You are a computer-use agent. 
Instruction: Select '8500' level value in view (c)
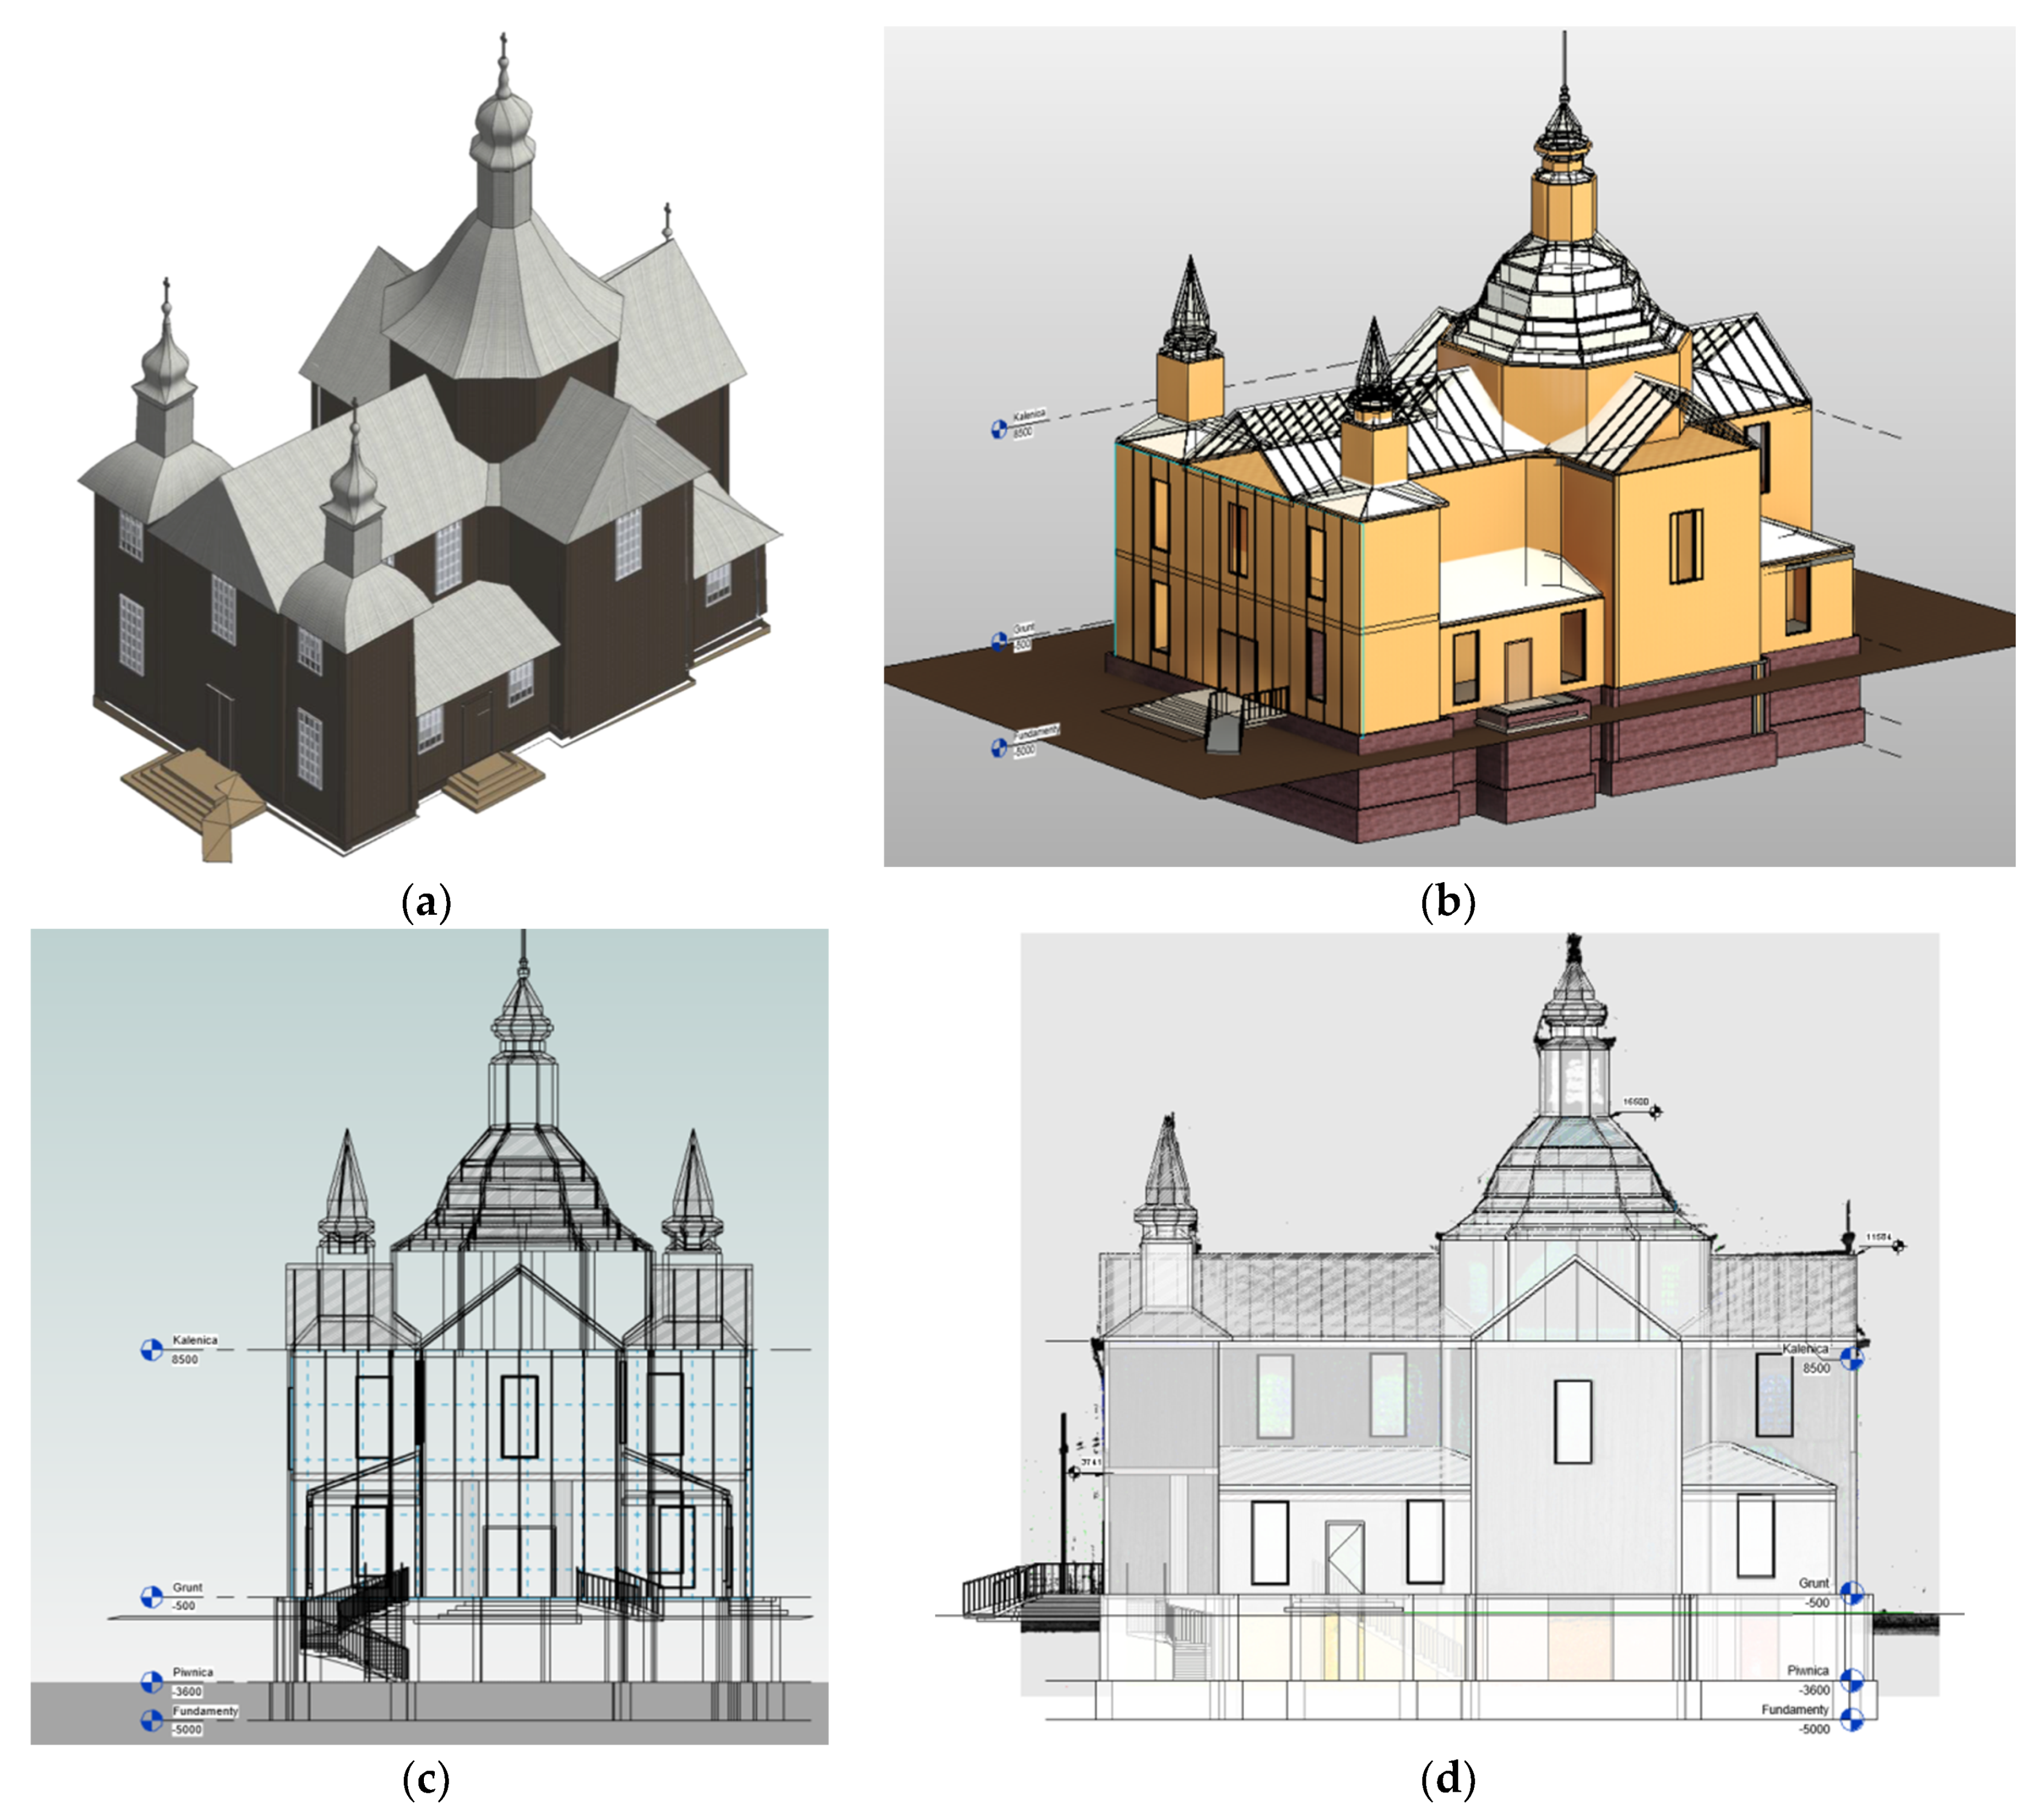pos(185,1360)
